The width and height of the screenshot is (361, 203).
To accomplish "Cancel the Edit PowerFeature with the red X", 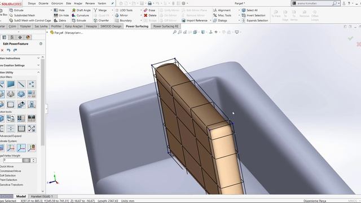I will click(x=2, y=50).
